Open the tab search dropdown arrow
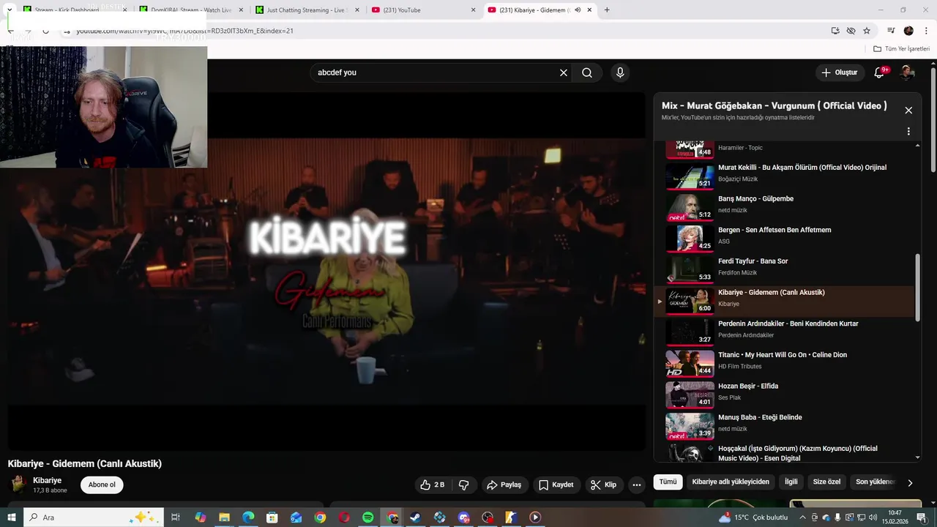Image resolution: width=937 pixels, height=527 pixels. click(x=10, y=10)
